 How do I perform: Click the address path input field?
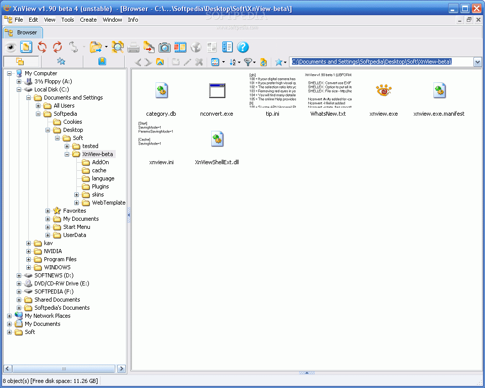tap(382, 62)
